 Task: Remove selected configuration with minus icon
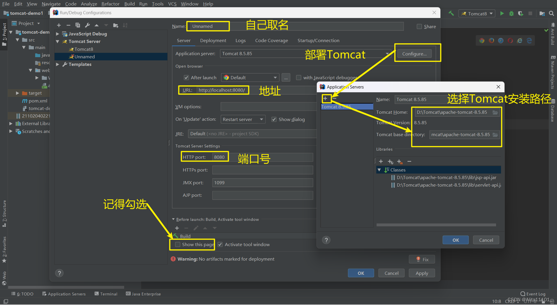[68, 25]
